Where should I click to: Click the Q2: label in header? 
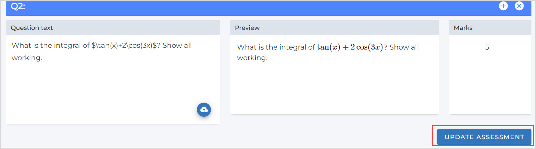(x=17, y=6)
